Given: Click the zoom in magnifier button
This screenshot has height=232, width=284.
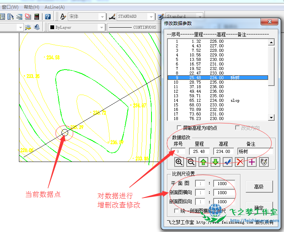Looking at the screenshot, I should [x=179, y=162].
